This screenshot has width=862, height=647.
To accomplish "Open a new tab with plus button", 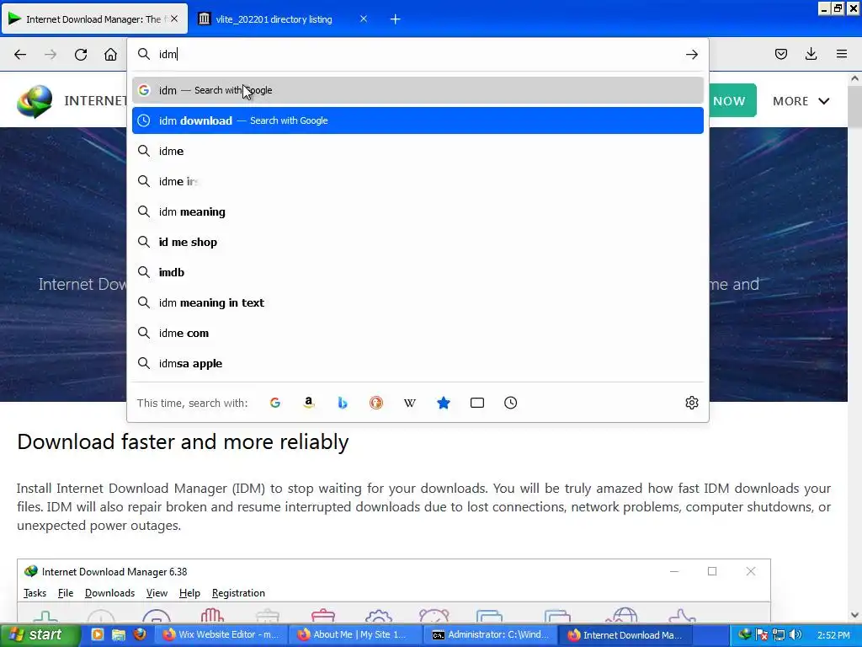I will [x=396, y=19].
